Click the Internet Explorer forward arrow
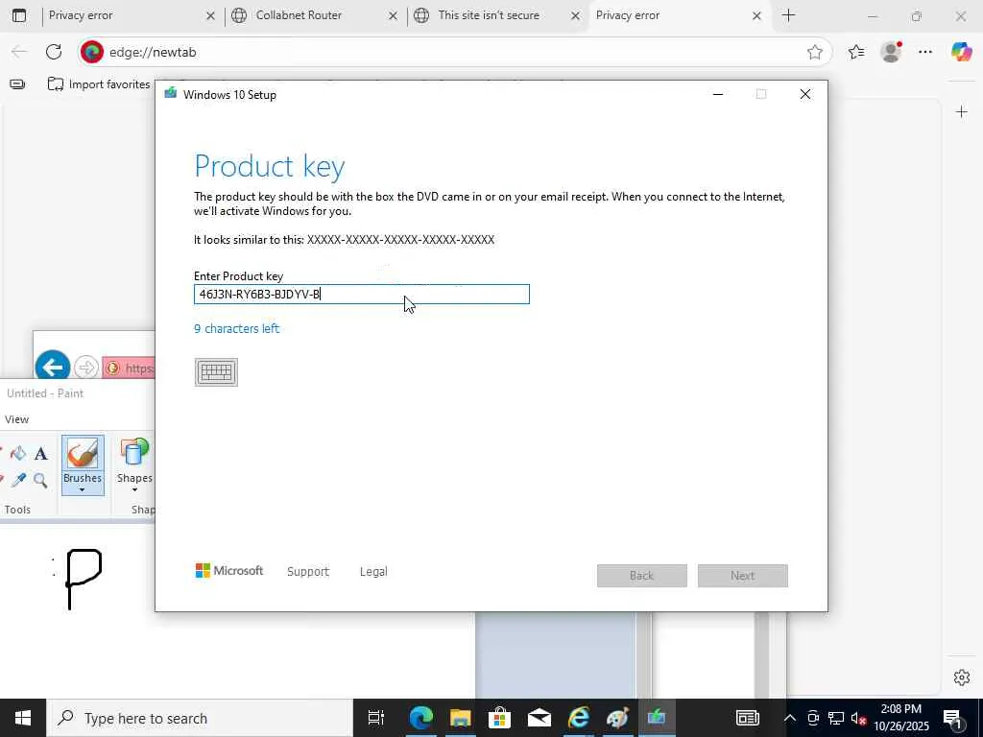 point(86,368)
